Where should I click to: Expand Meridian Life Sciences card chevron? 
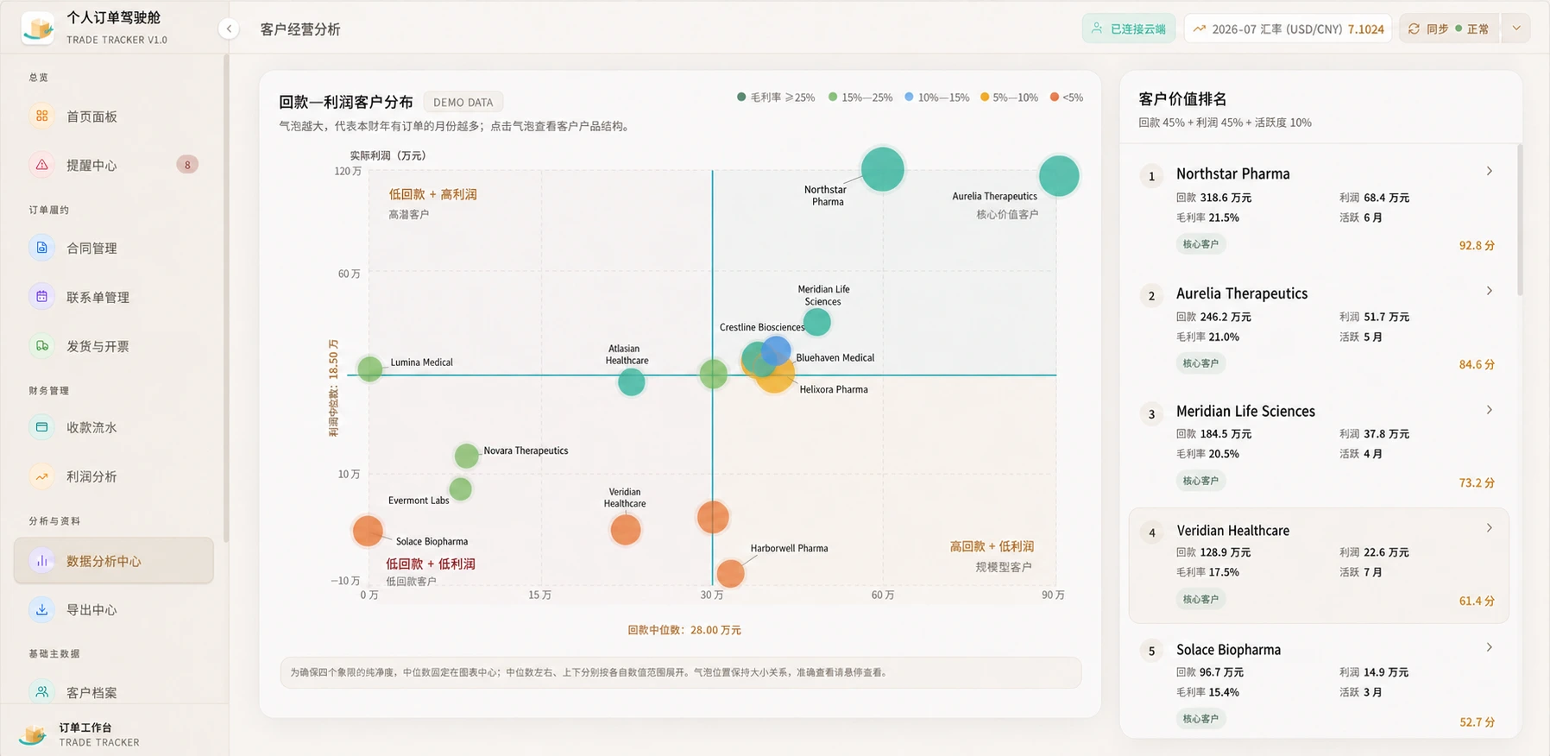1490,410
